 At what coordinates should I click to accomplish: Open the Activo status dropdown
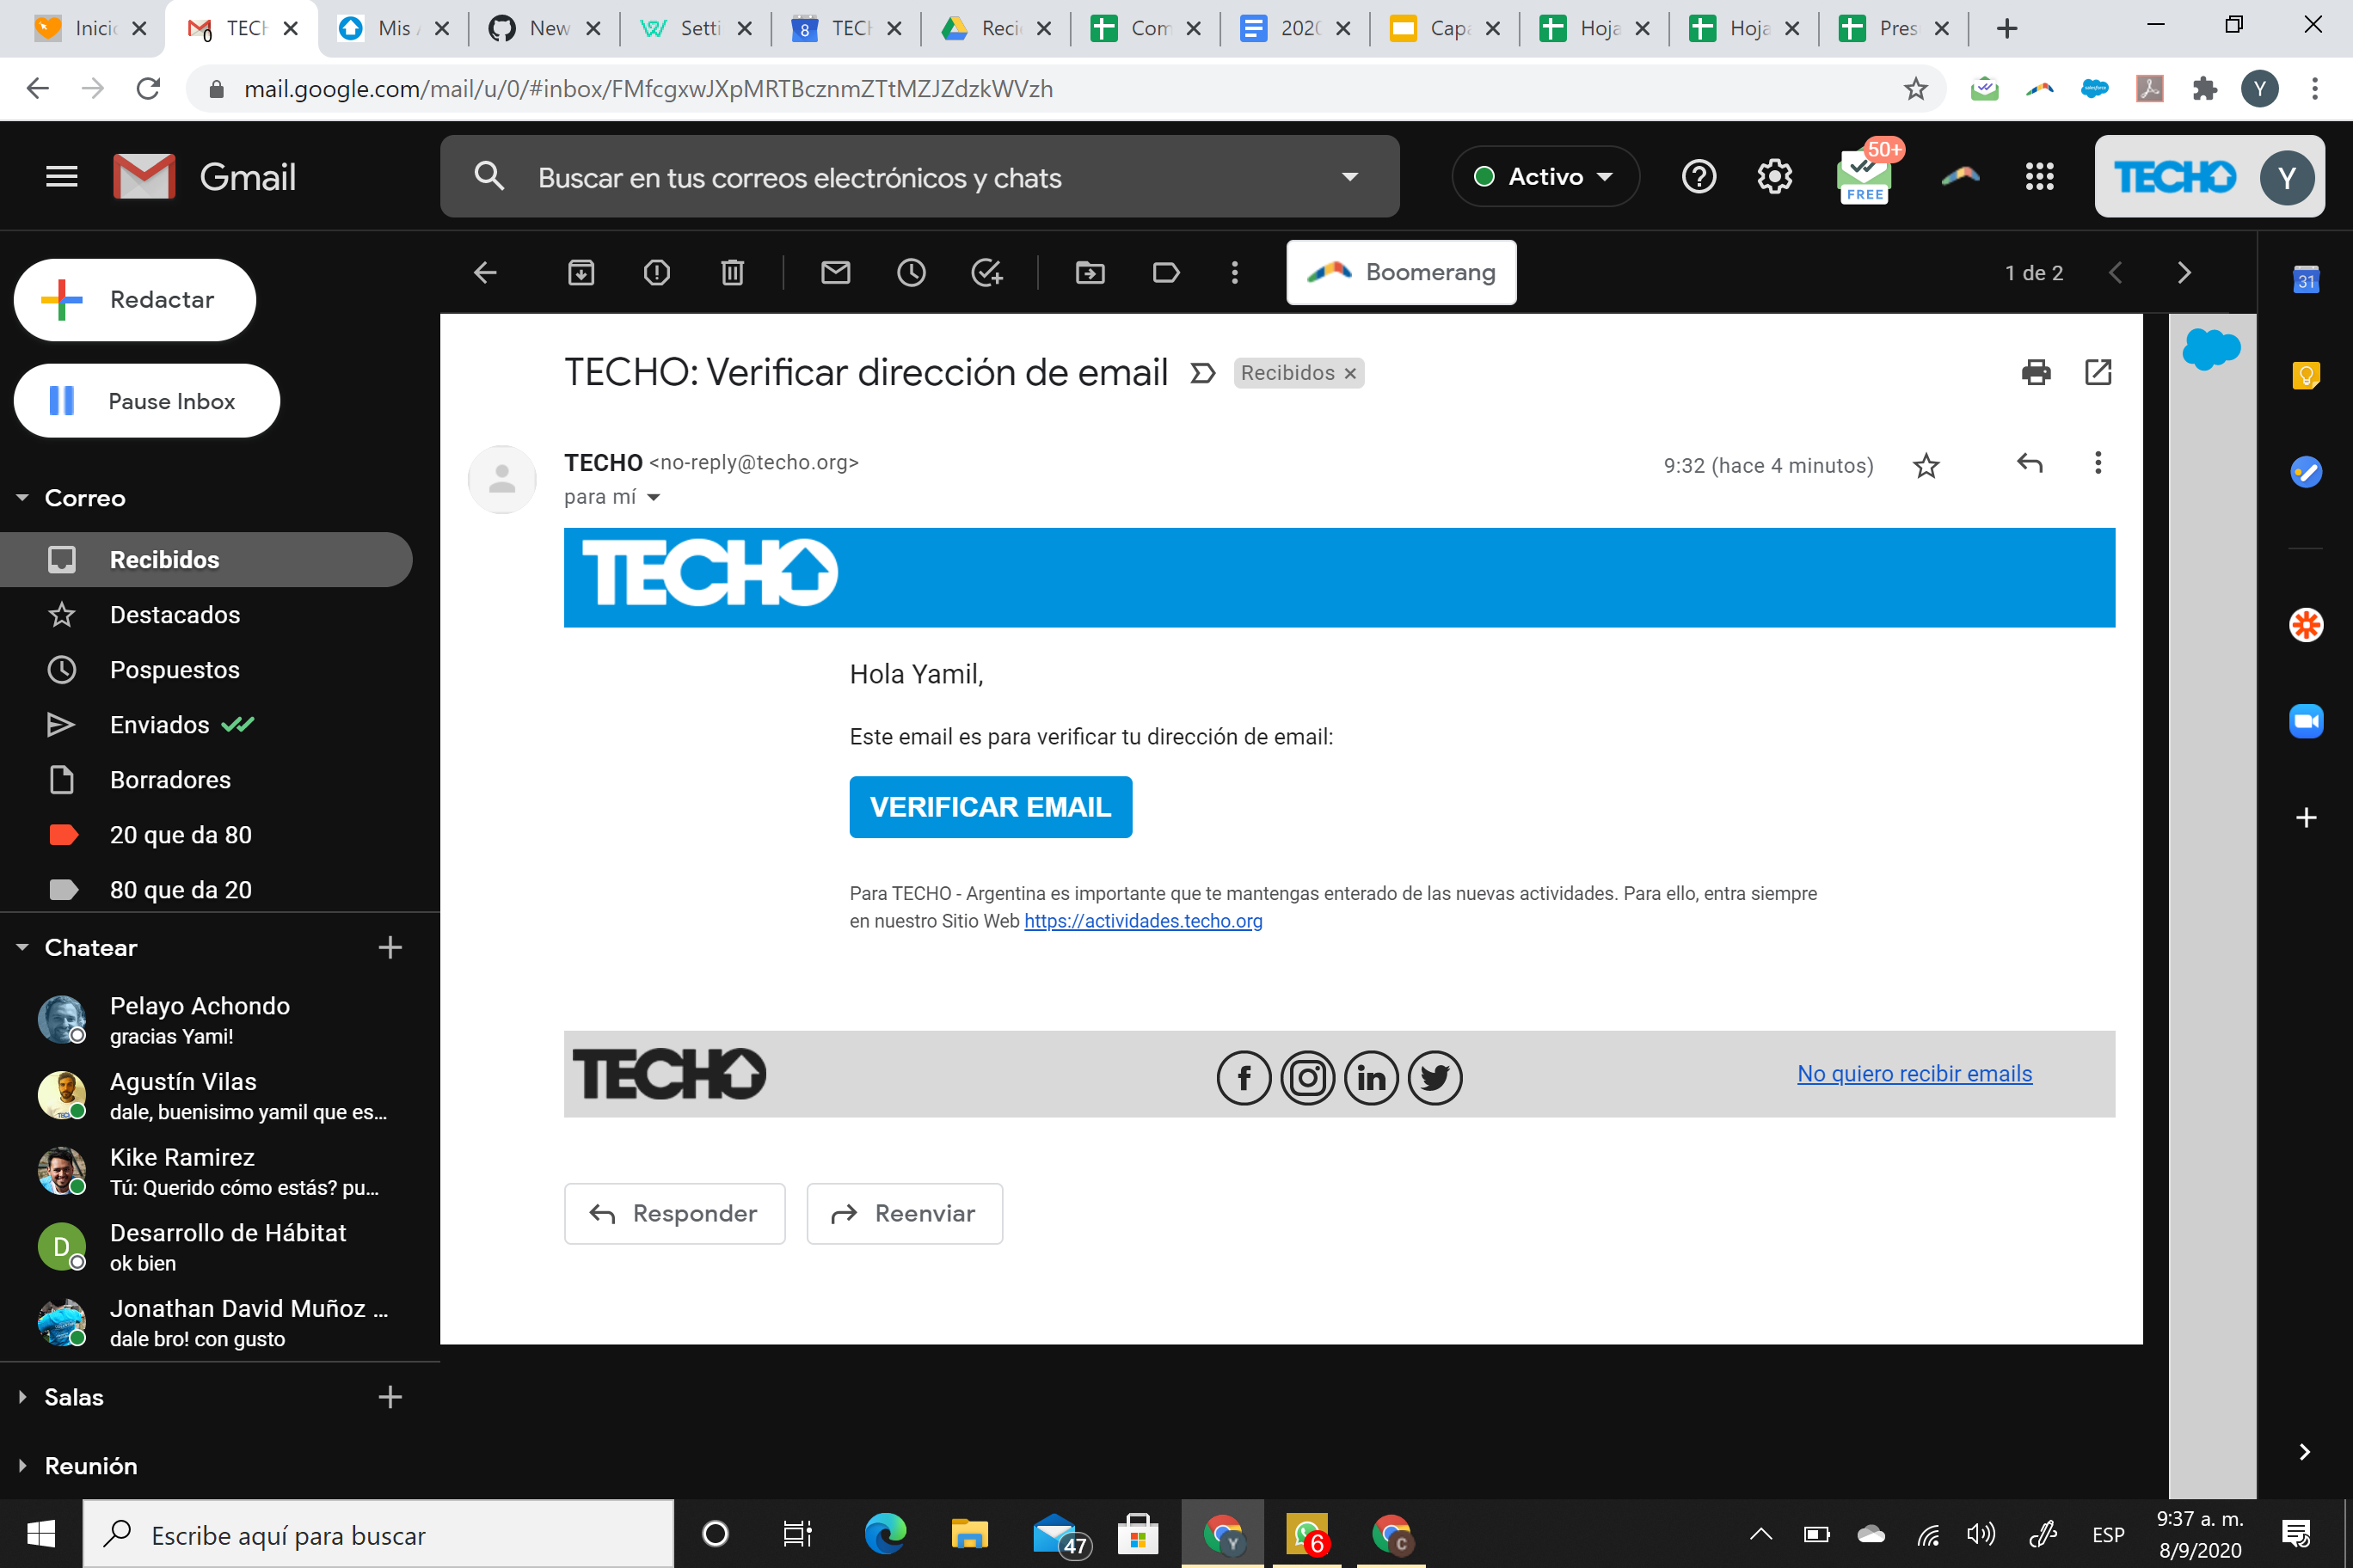pos(1545,176)
